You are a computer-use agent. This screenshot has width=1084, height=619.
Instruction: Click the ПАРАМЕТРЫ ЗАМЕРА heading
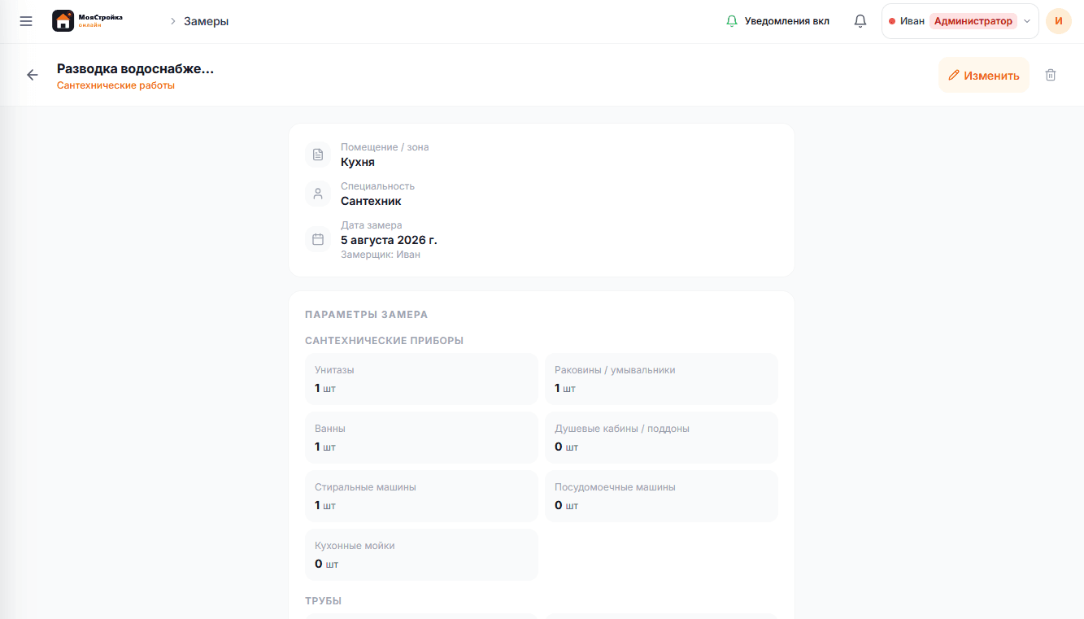[366, 315]
